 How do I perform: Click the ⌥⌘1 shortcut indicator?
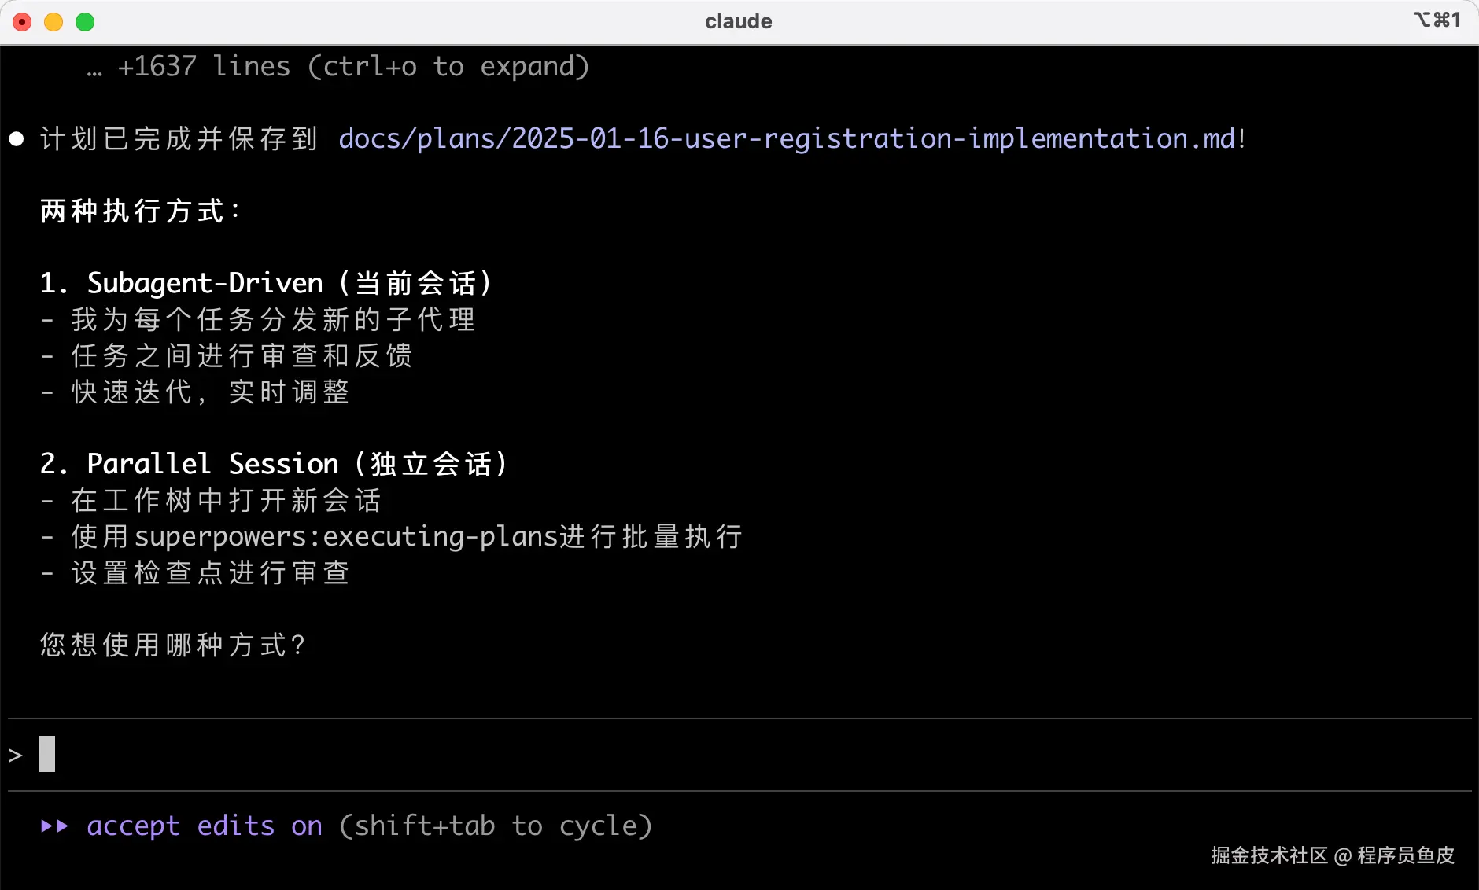1437,20
